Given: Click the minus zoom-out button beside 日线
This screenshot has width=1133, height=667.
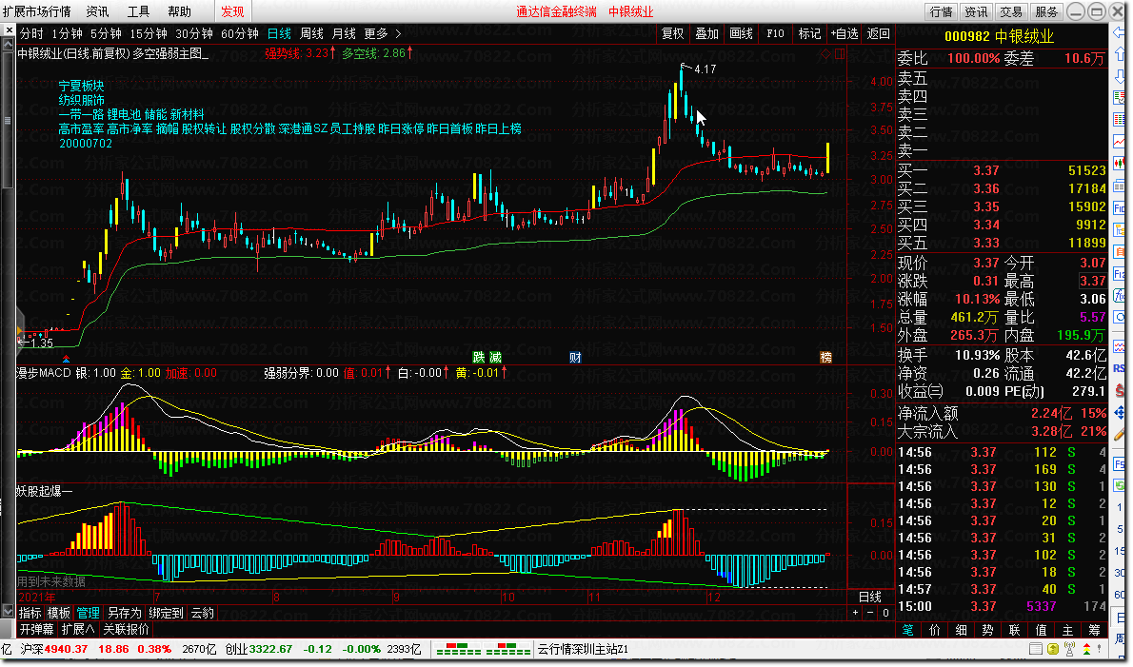Looking at the screenshot, I should pos(870,613).
